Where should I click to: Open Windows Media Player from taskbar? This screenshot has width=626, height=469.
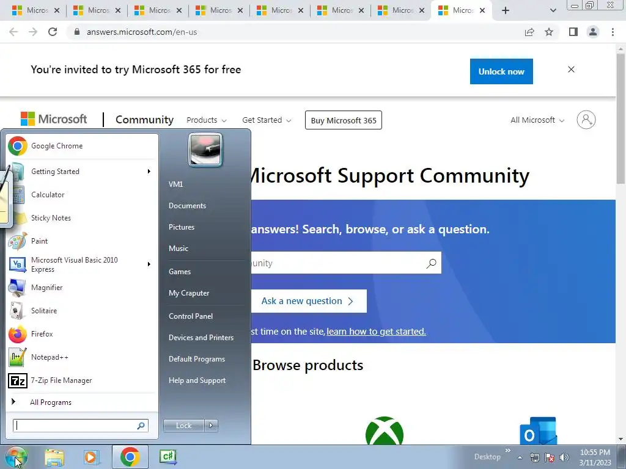pyautogui.click(x=92, y=457)
